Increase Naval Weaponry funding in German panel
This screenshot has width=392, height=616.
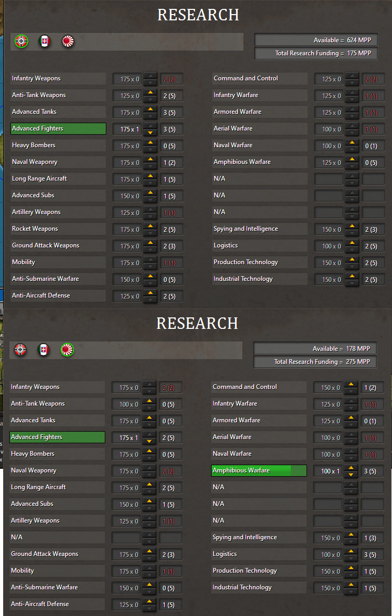pos(150,159)
